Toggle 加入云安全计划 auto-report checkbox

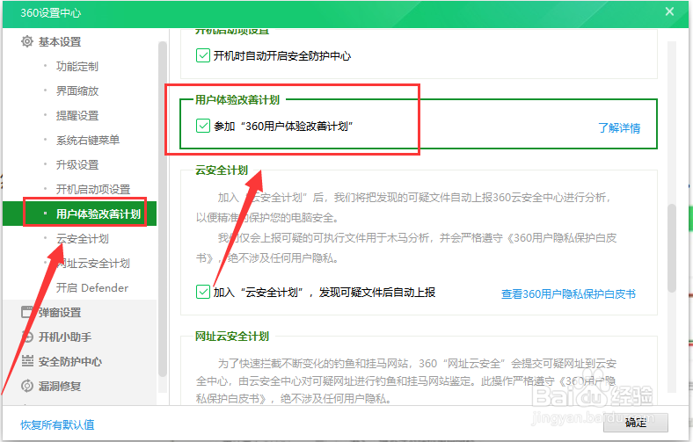(203, 292)
